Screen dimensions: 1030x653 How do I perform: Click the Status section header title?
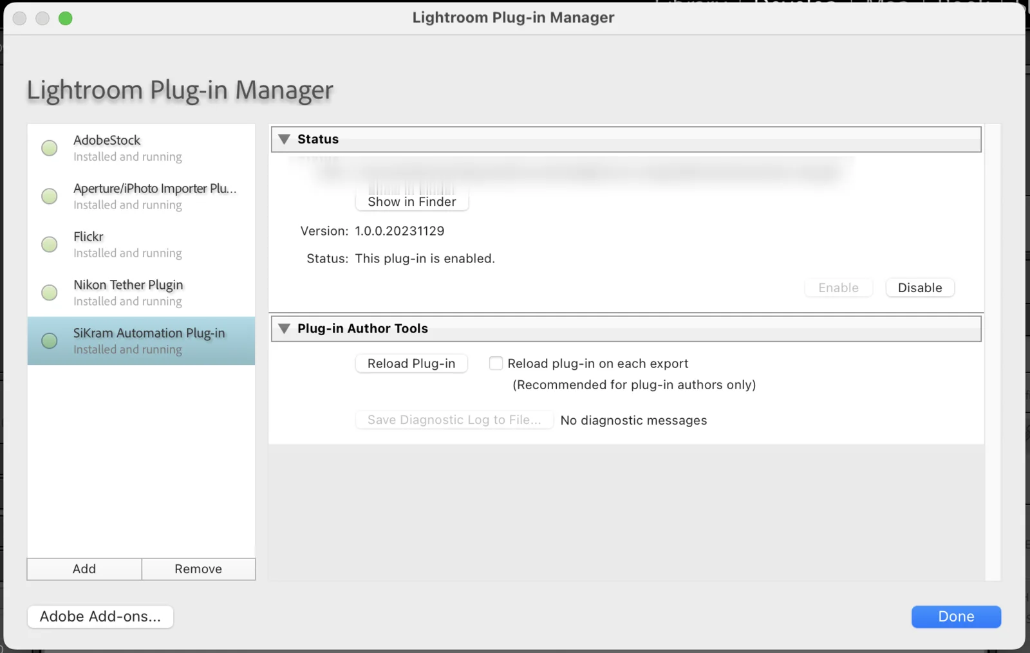(x=318, y=139)
